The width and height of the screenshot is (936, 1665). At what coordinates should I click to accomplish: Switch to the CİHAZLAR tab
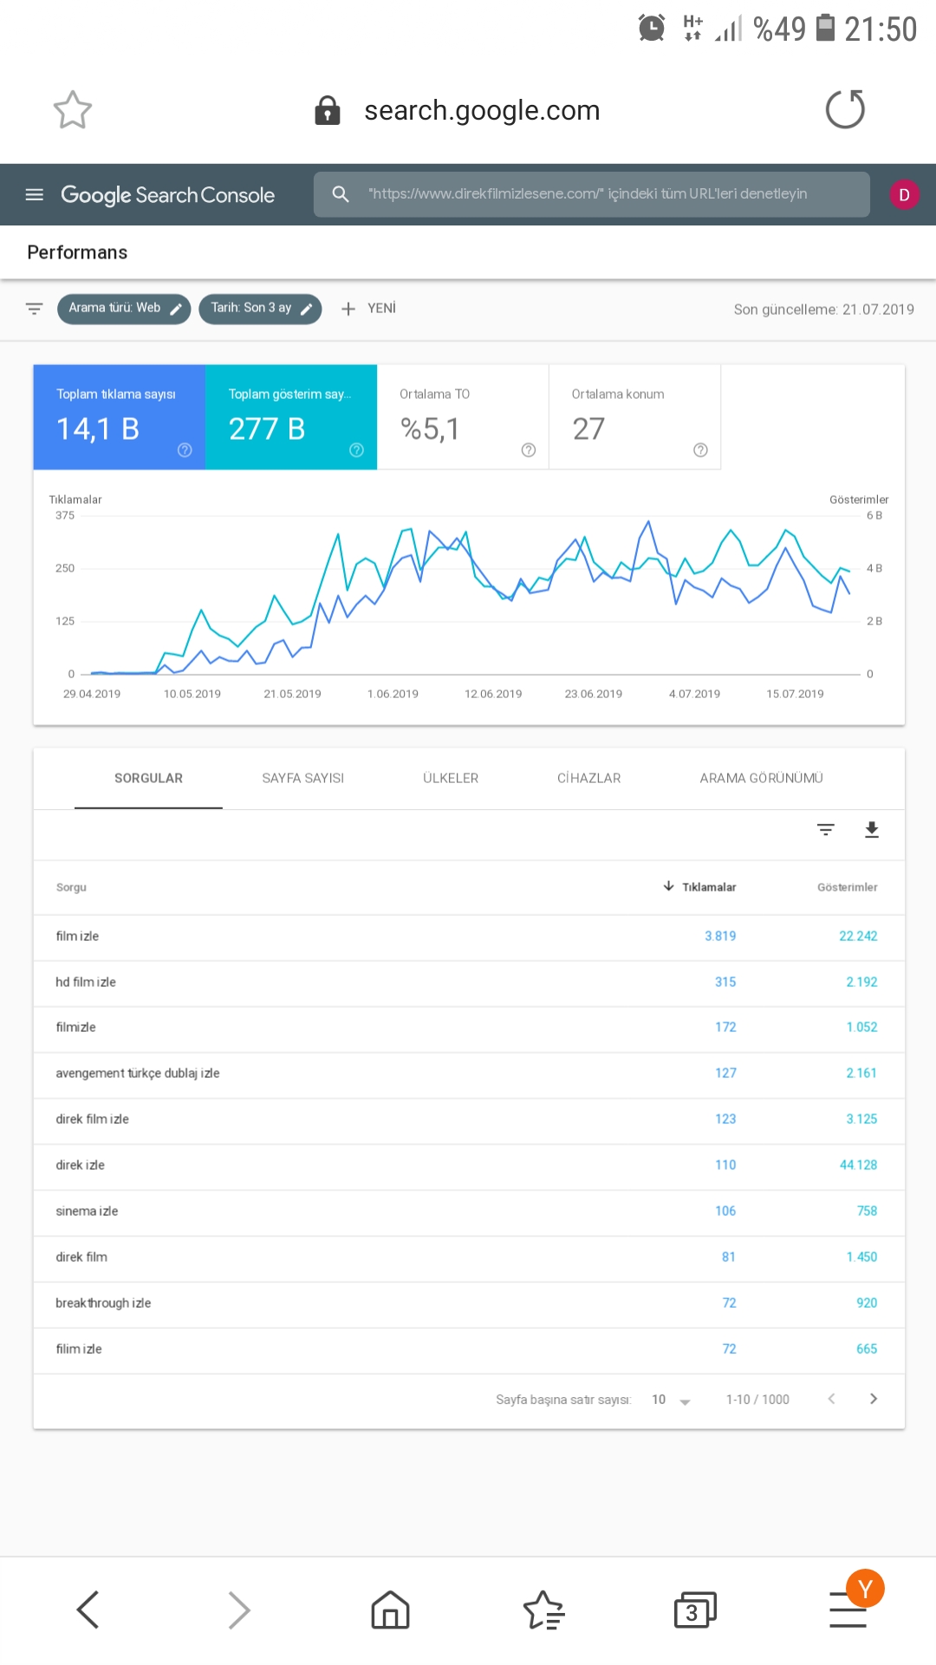(x=589, y=778)
